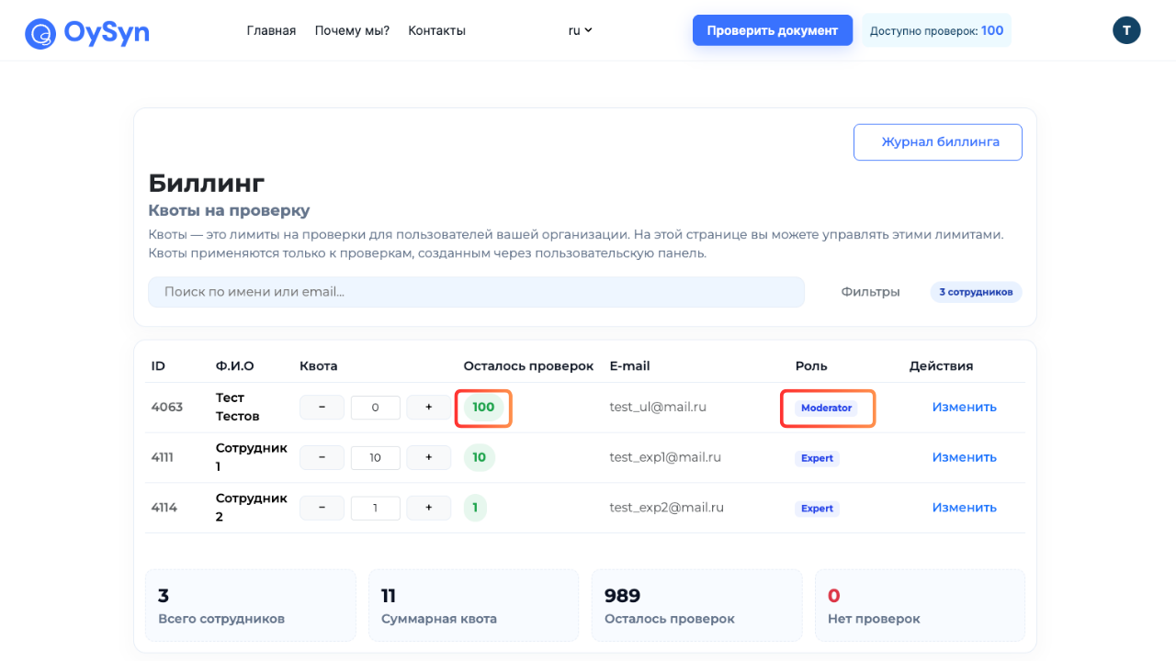Image resolution: width=1176 pixels, height=661 pixels.
Task: Open the Фильтры options
Action: click(870, 291)
